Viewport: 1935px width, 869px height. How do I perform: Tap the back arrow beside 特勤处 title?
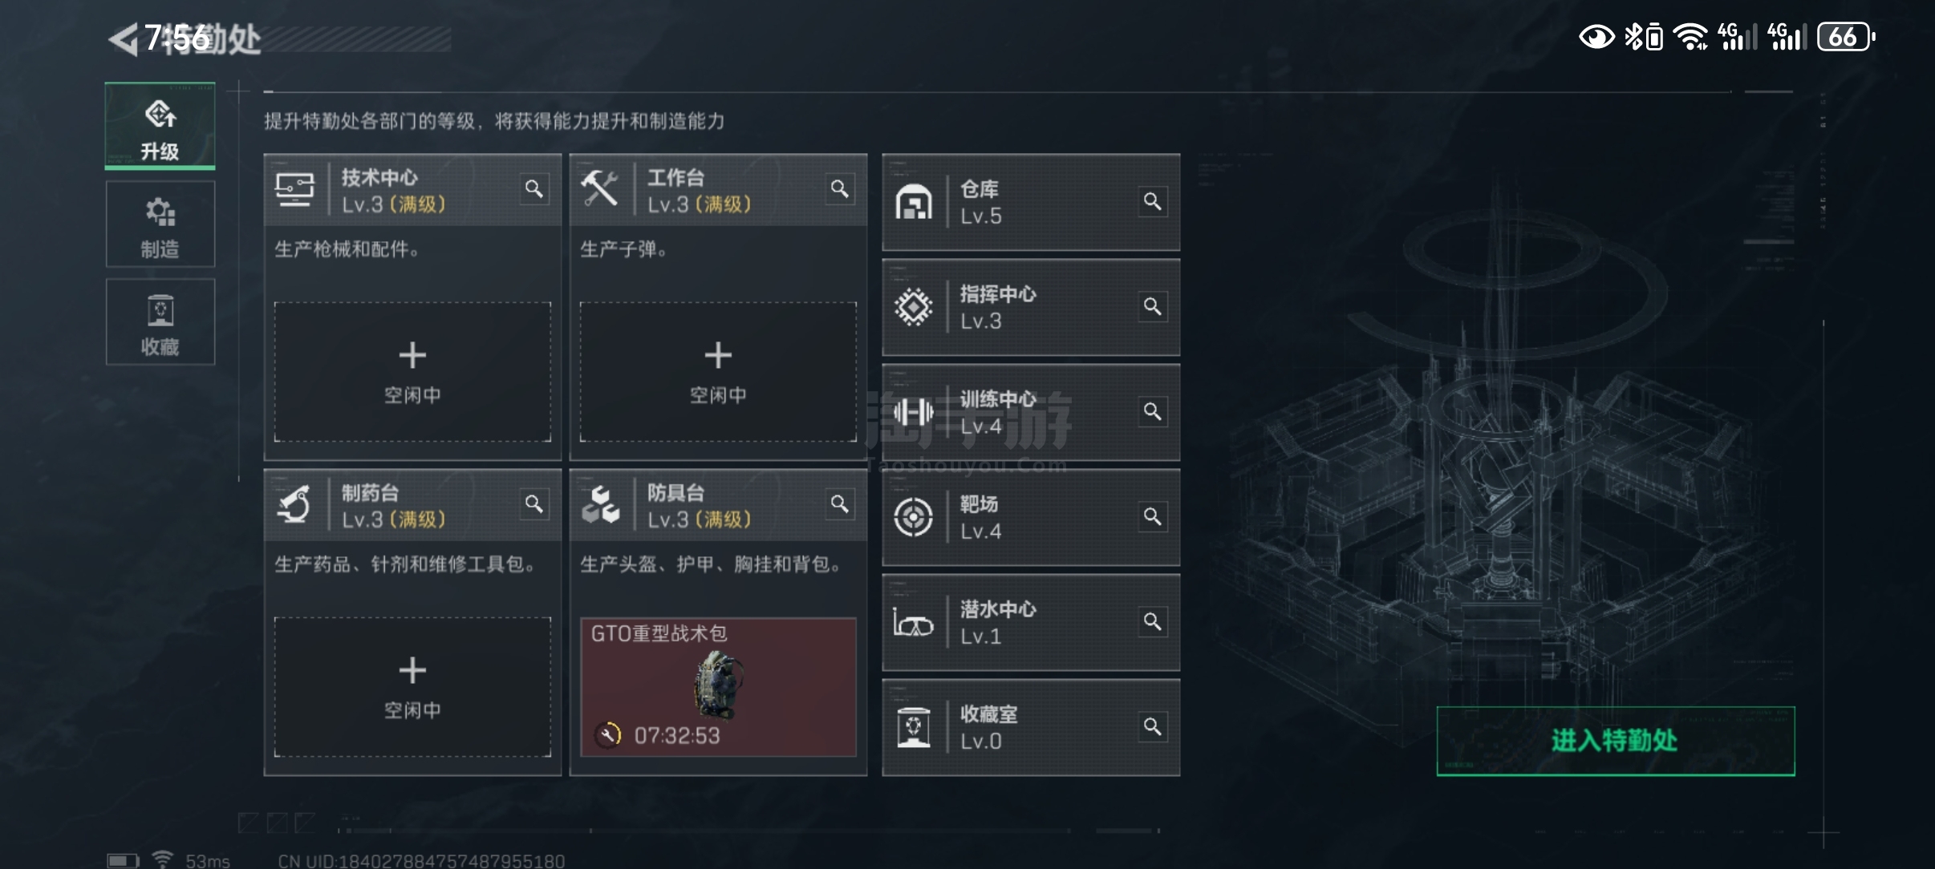click(x=123, y=38)
